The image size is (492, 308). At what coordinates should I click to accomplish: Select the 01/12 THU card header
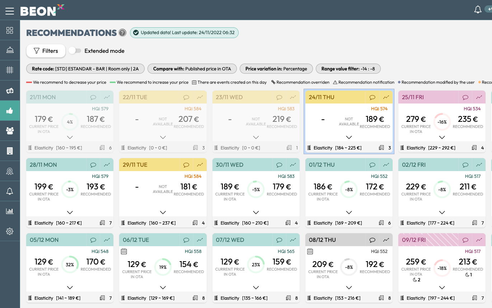(x=334, y=165)
